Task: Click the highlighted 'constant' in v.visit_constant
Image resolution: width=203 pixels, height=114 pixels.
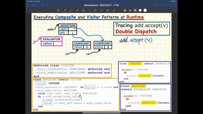Action: [145, 76]
